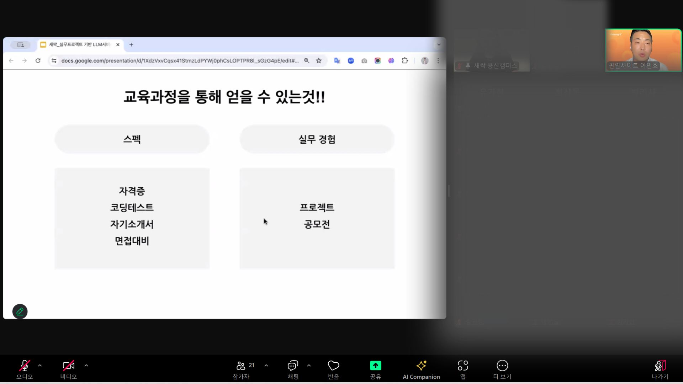
Task: Open Chrome's three-dot menu
Action: 438,61
